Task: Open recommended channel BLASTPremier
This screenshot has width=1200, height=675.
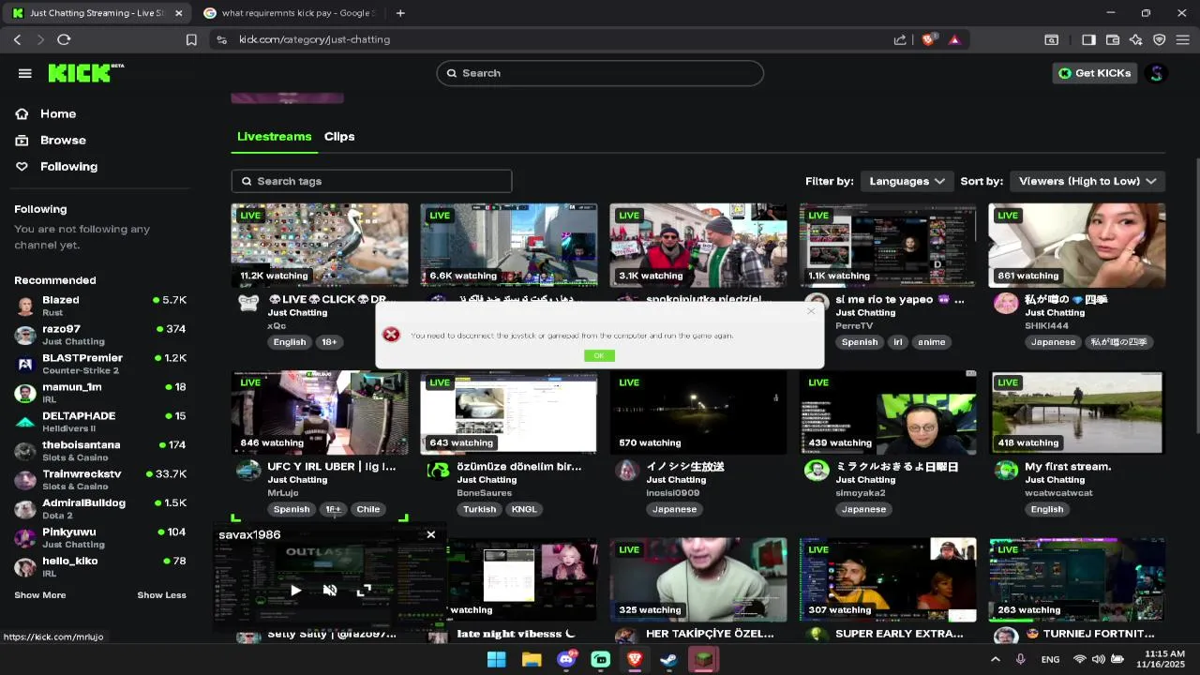Action: (100, 364)
